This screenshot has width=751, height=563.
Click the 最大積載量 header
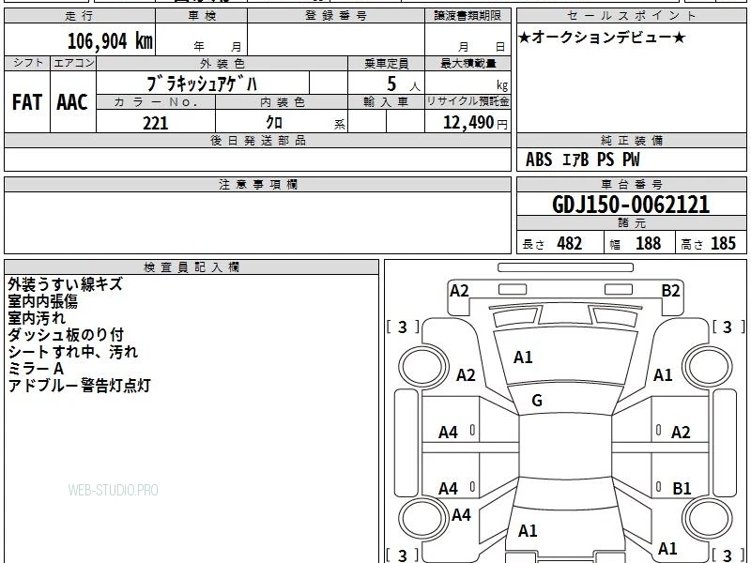(467, 63)
